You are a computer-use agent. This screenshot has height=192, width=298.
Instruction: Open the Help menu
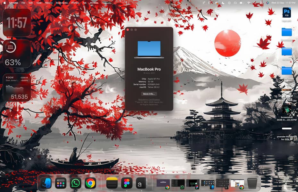[x=104, y=3]
